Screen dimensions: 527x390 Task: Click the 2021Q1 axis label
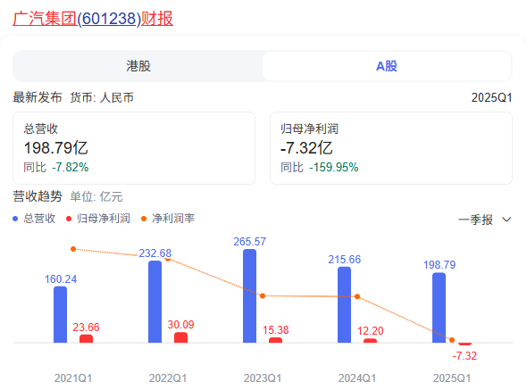[73, 378]
